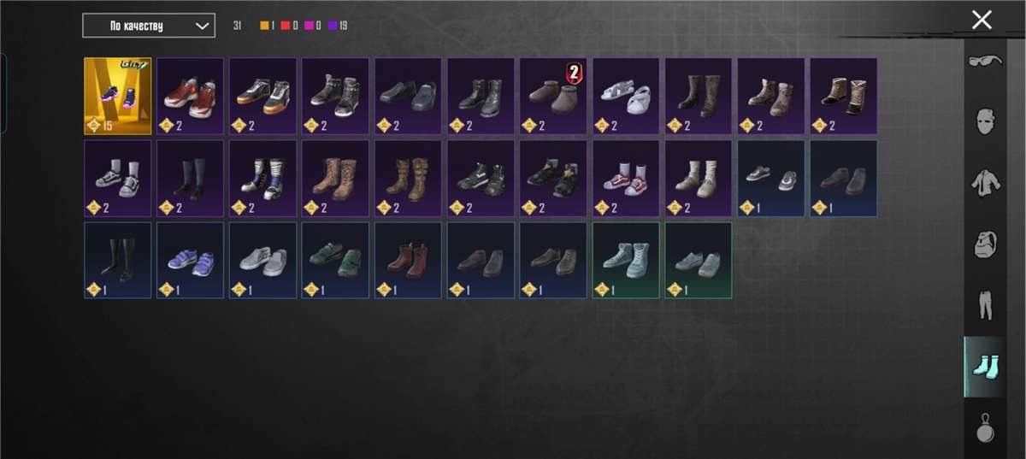Filter by the purple rarity counter showing 19
This screenshot has width=1026, height=459.
tap(338, 26)
